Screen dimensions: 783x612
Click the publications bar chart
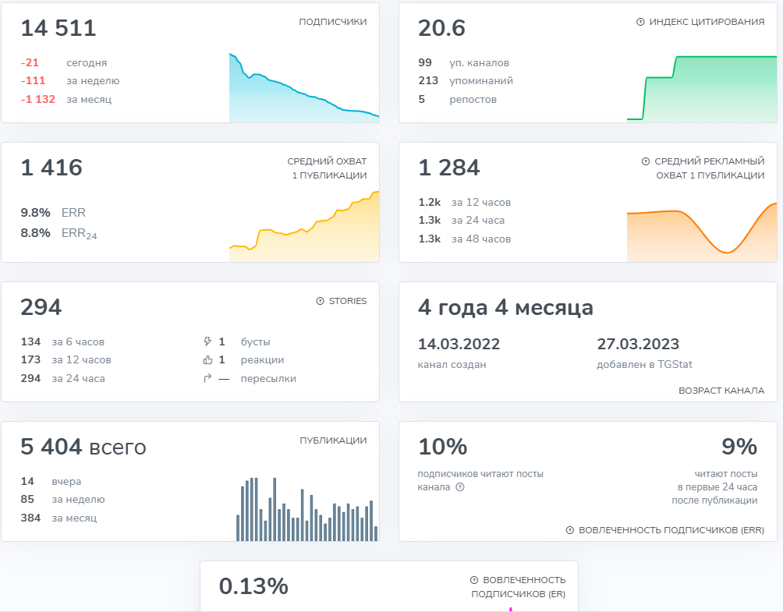[307, 509]
